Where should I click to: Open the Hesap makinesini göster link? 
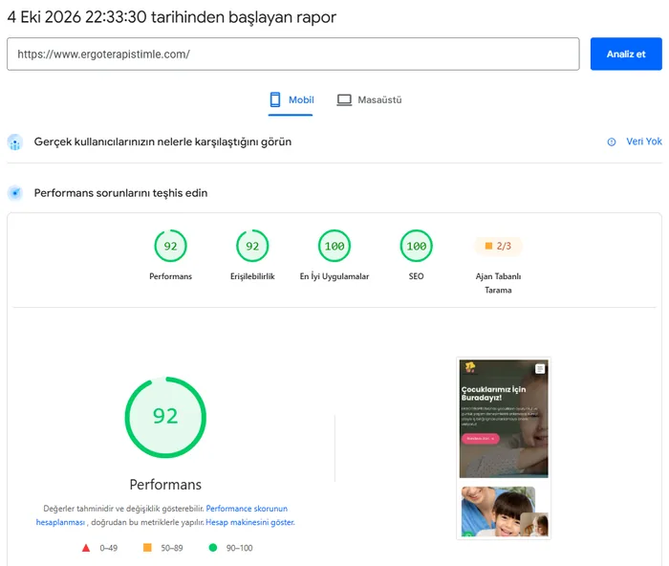pos(250,522)
